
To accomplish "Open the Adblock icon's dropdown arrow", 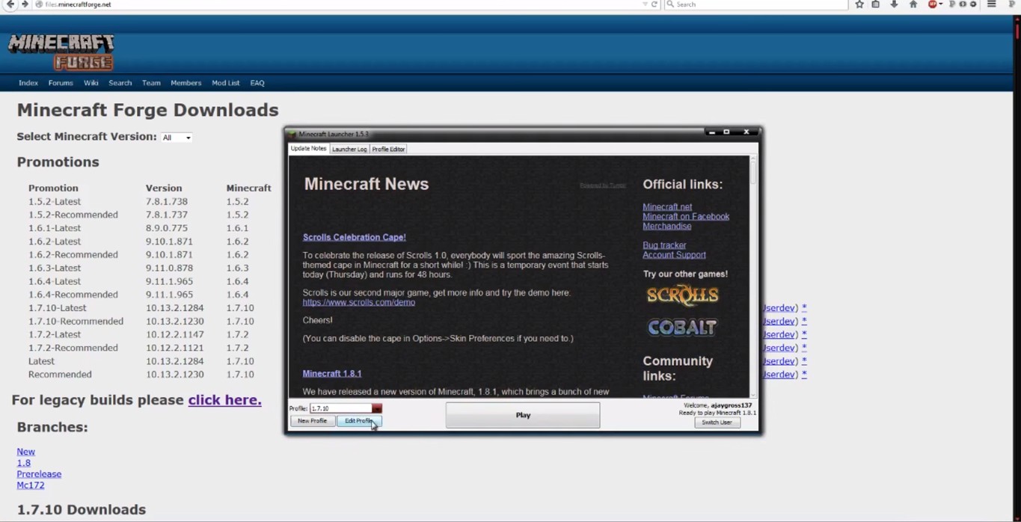I will tap(941, 4).
